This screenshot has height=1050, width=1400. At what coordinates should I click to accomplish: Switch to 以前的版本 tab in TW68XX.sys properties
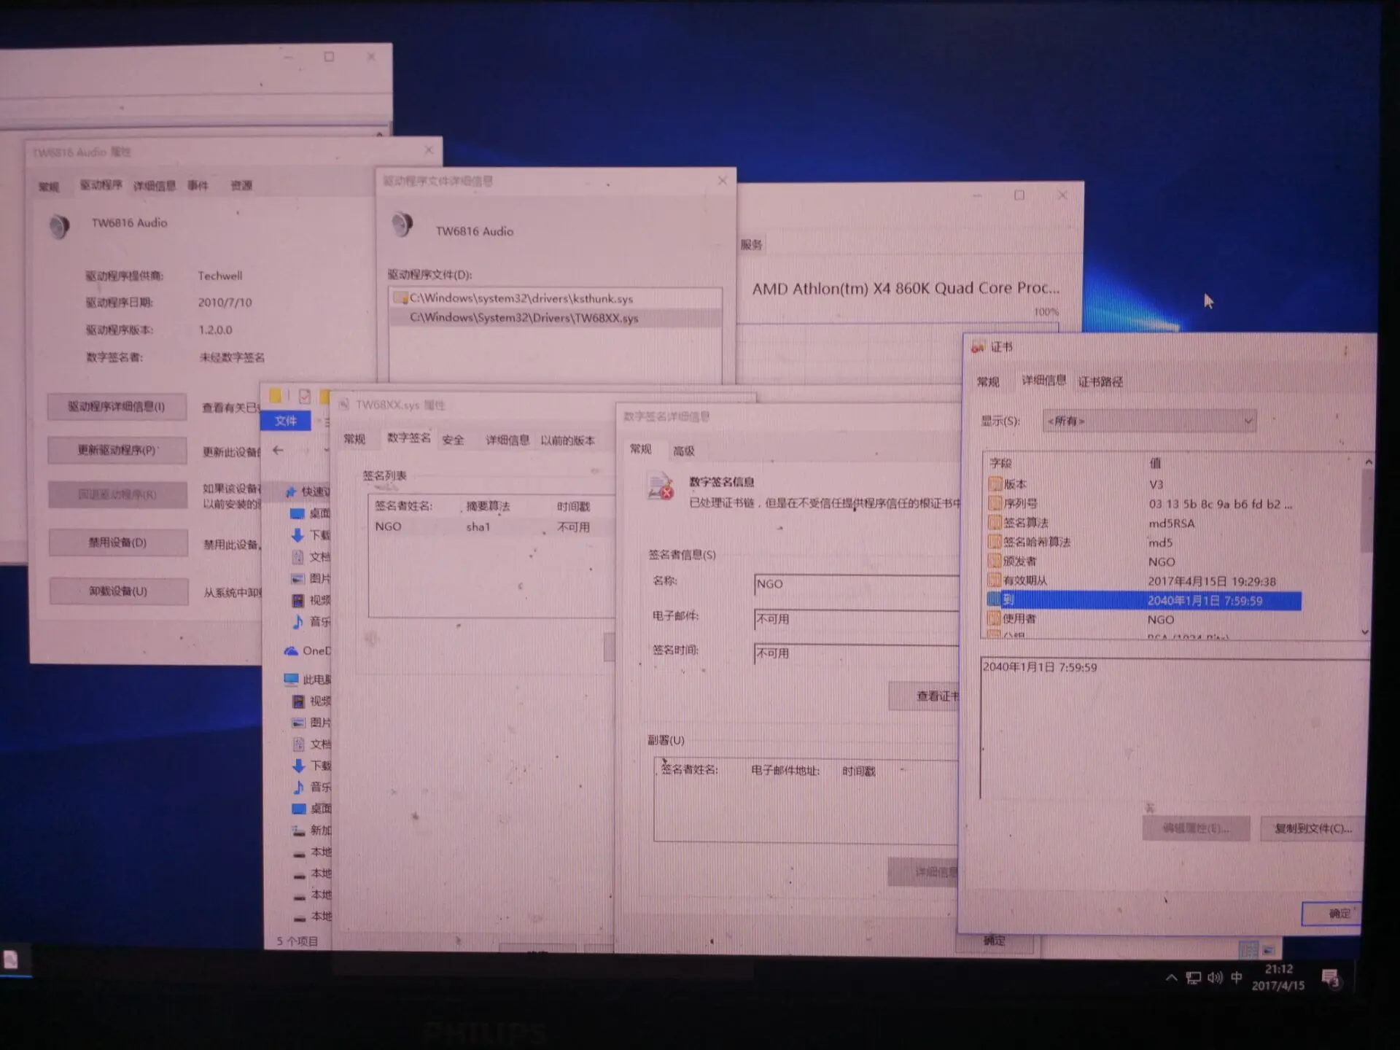[x=567, y=440]
